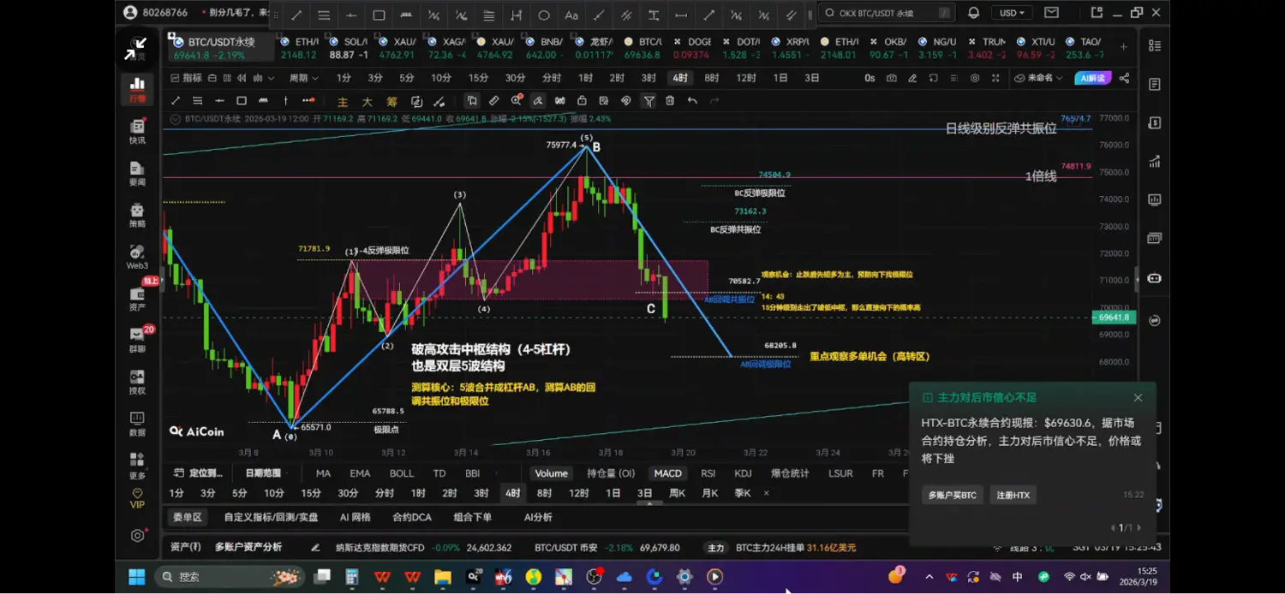Open 数据 data section in sidebar

137,423
